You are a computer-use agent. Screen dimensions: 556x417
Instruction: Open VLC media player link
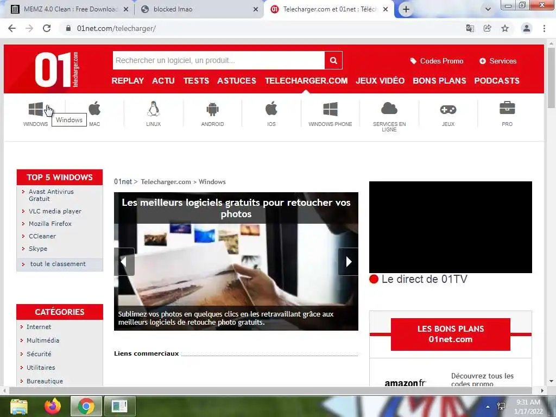pos(55,211)
